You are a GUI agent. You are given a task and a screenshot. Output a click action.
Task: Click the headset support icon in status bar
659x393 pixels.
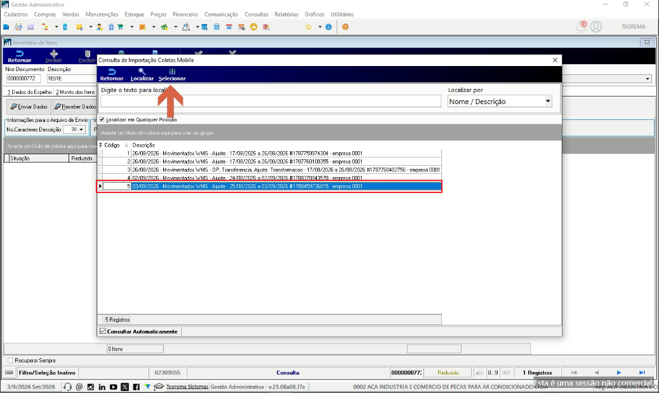pyautogui.click(x=67, y=387)
